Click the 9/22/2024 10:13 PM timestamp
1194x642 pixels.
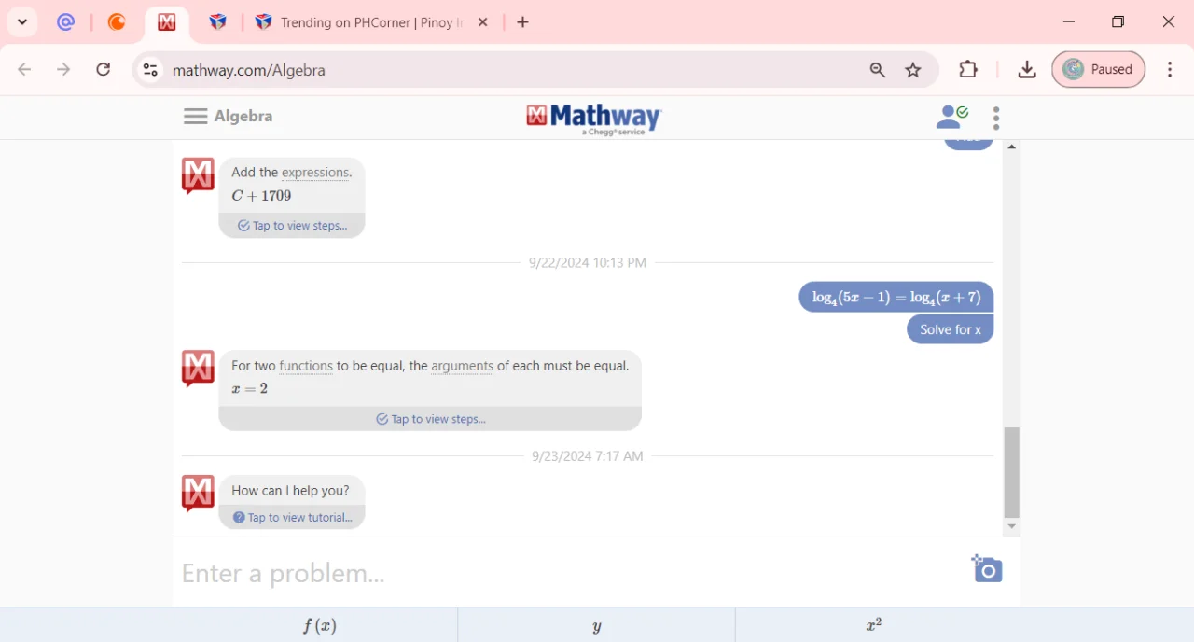tap(588, 263)
